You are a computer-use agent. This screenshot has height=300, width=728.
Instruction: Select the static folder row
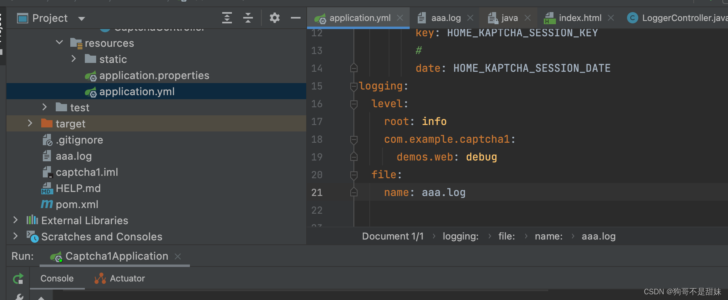156,59
